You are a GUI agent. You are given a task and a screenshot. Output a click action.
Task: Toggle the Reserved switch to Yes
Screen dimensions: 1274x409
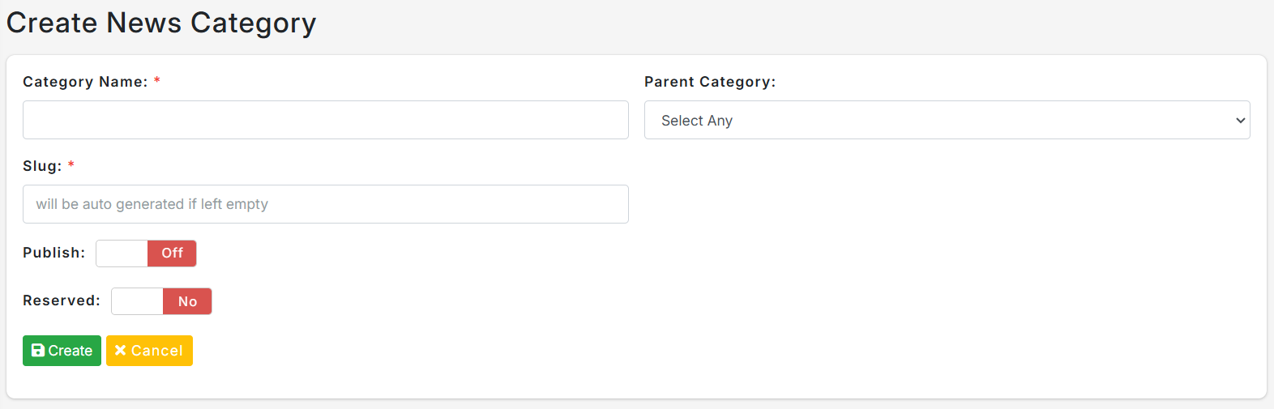click(161, 301)
